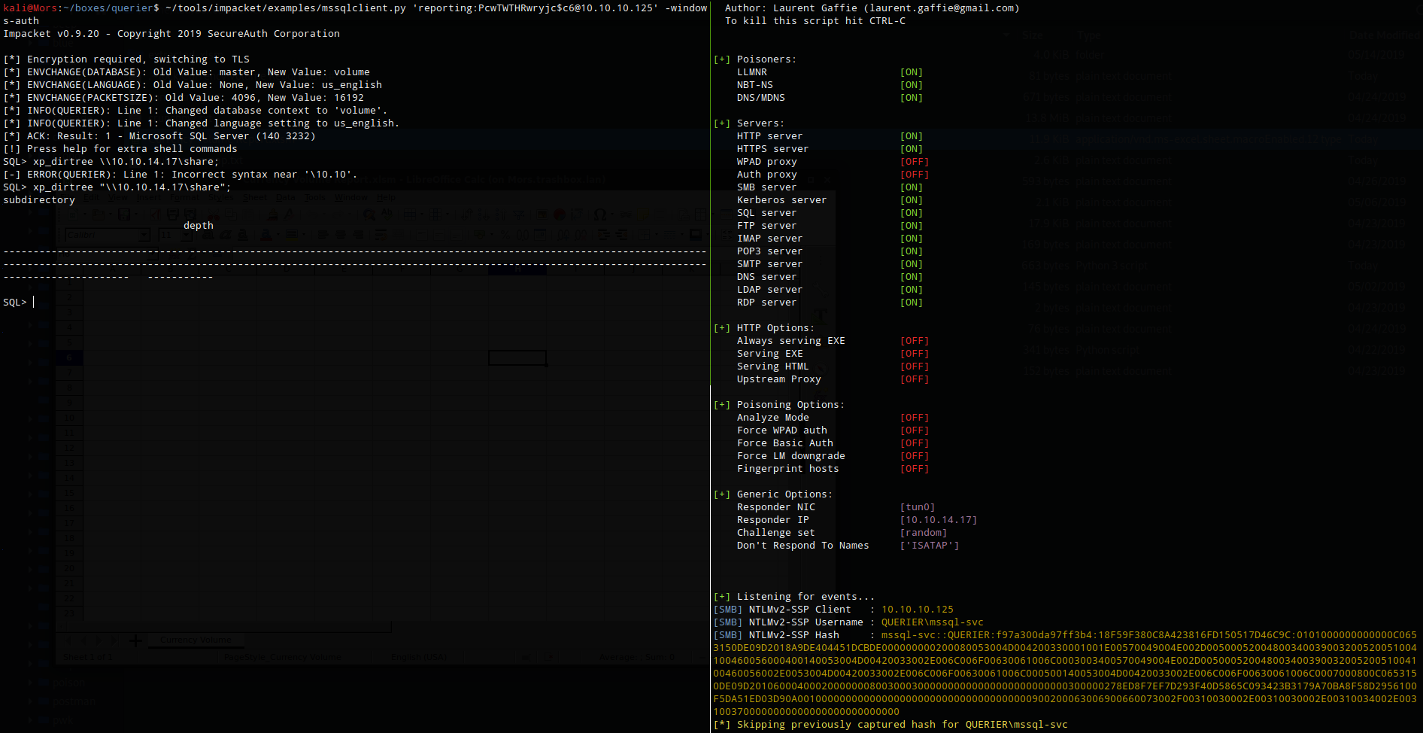Click the 'Upstream Proxy' label
Viewport: 1423px width, 733px height.
pyautogui.click(x=778, y=379)
